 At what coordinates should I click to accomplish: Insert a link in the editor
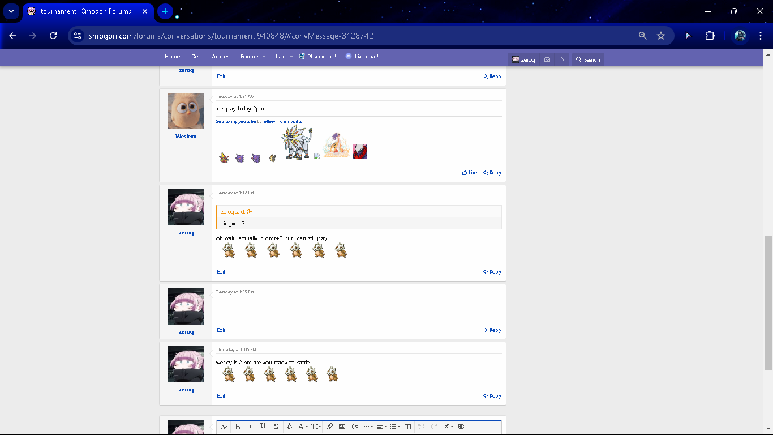pos(329,427)
